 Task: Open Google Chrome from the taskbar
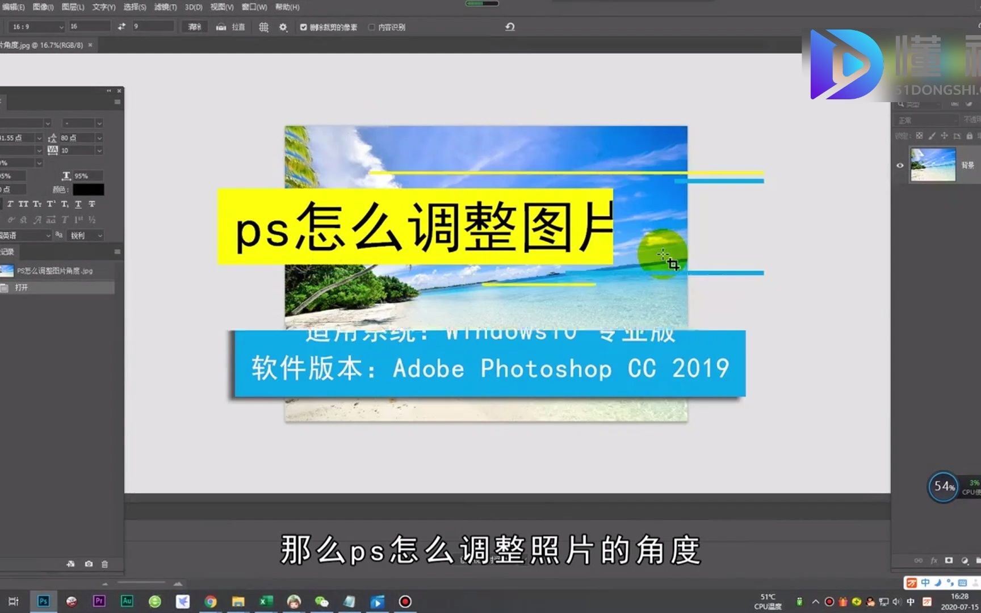pyautogui.click(x=211, y=601)
